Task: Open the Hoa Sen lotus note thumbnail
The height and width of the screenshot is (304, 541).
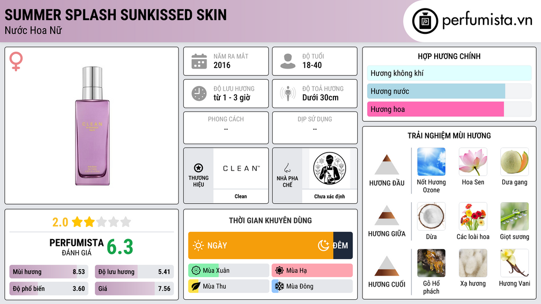Action: (473, 161)
